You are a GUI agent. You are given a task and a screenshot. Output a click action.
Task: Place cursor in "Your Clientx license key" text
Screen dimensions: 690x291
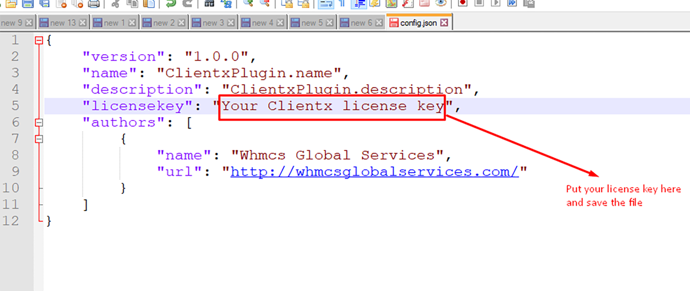pos(333,106)
